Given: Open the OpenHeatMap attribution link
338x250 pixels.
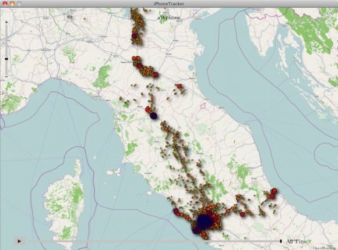Looking at the screenshot, I should [x=325, y=248].
